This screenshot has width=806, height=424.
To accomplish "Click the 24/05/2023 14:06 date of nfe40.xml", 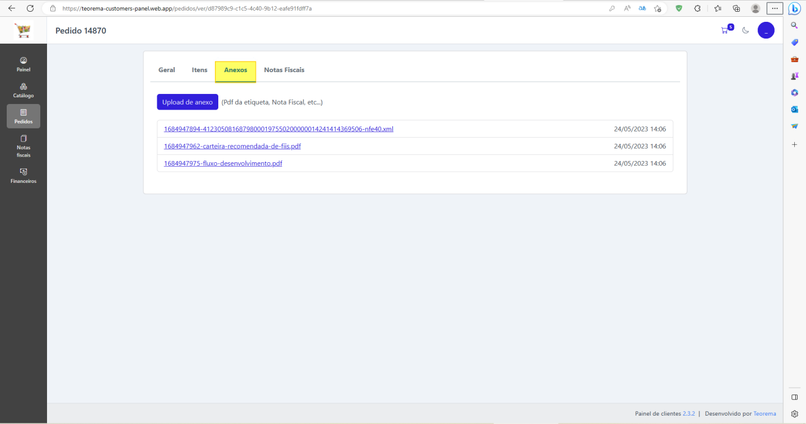I will (640, 129).
